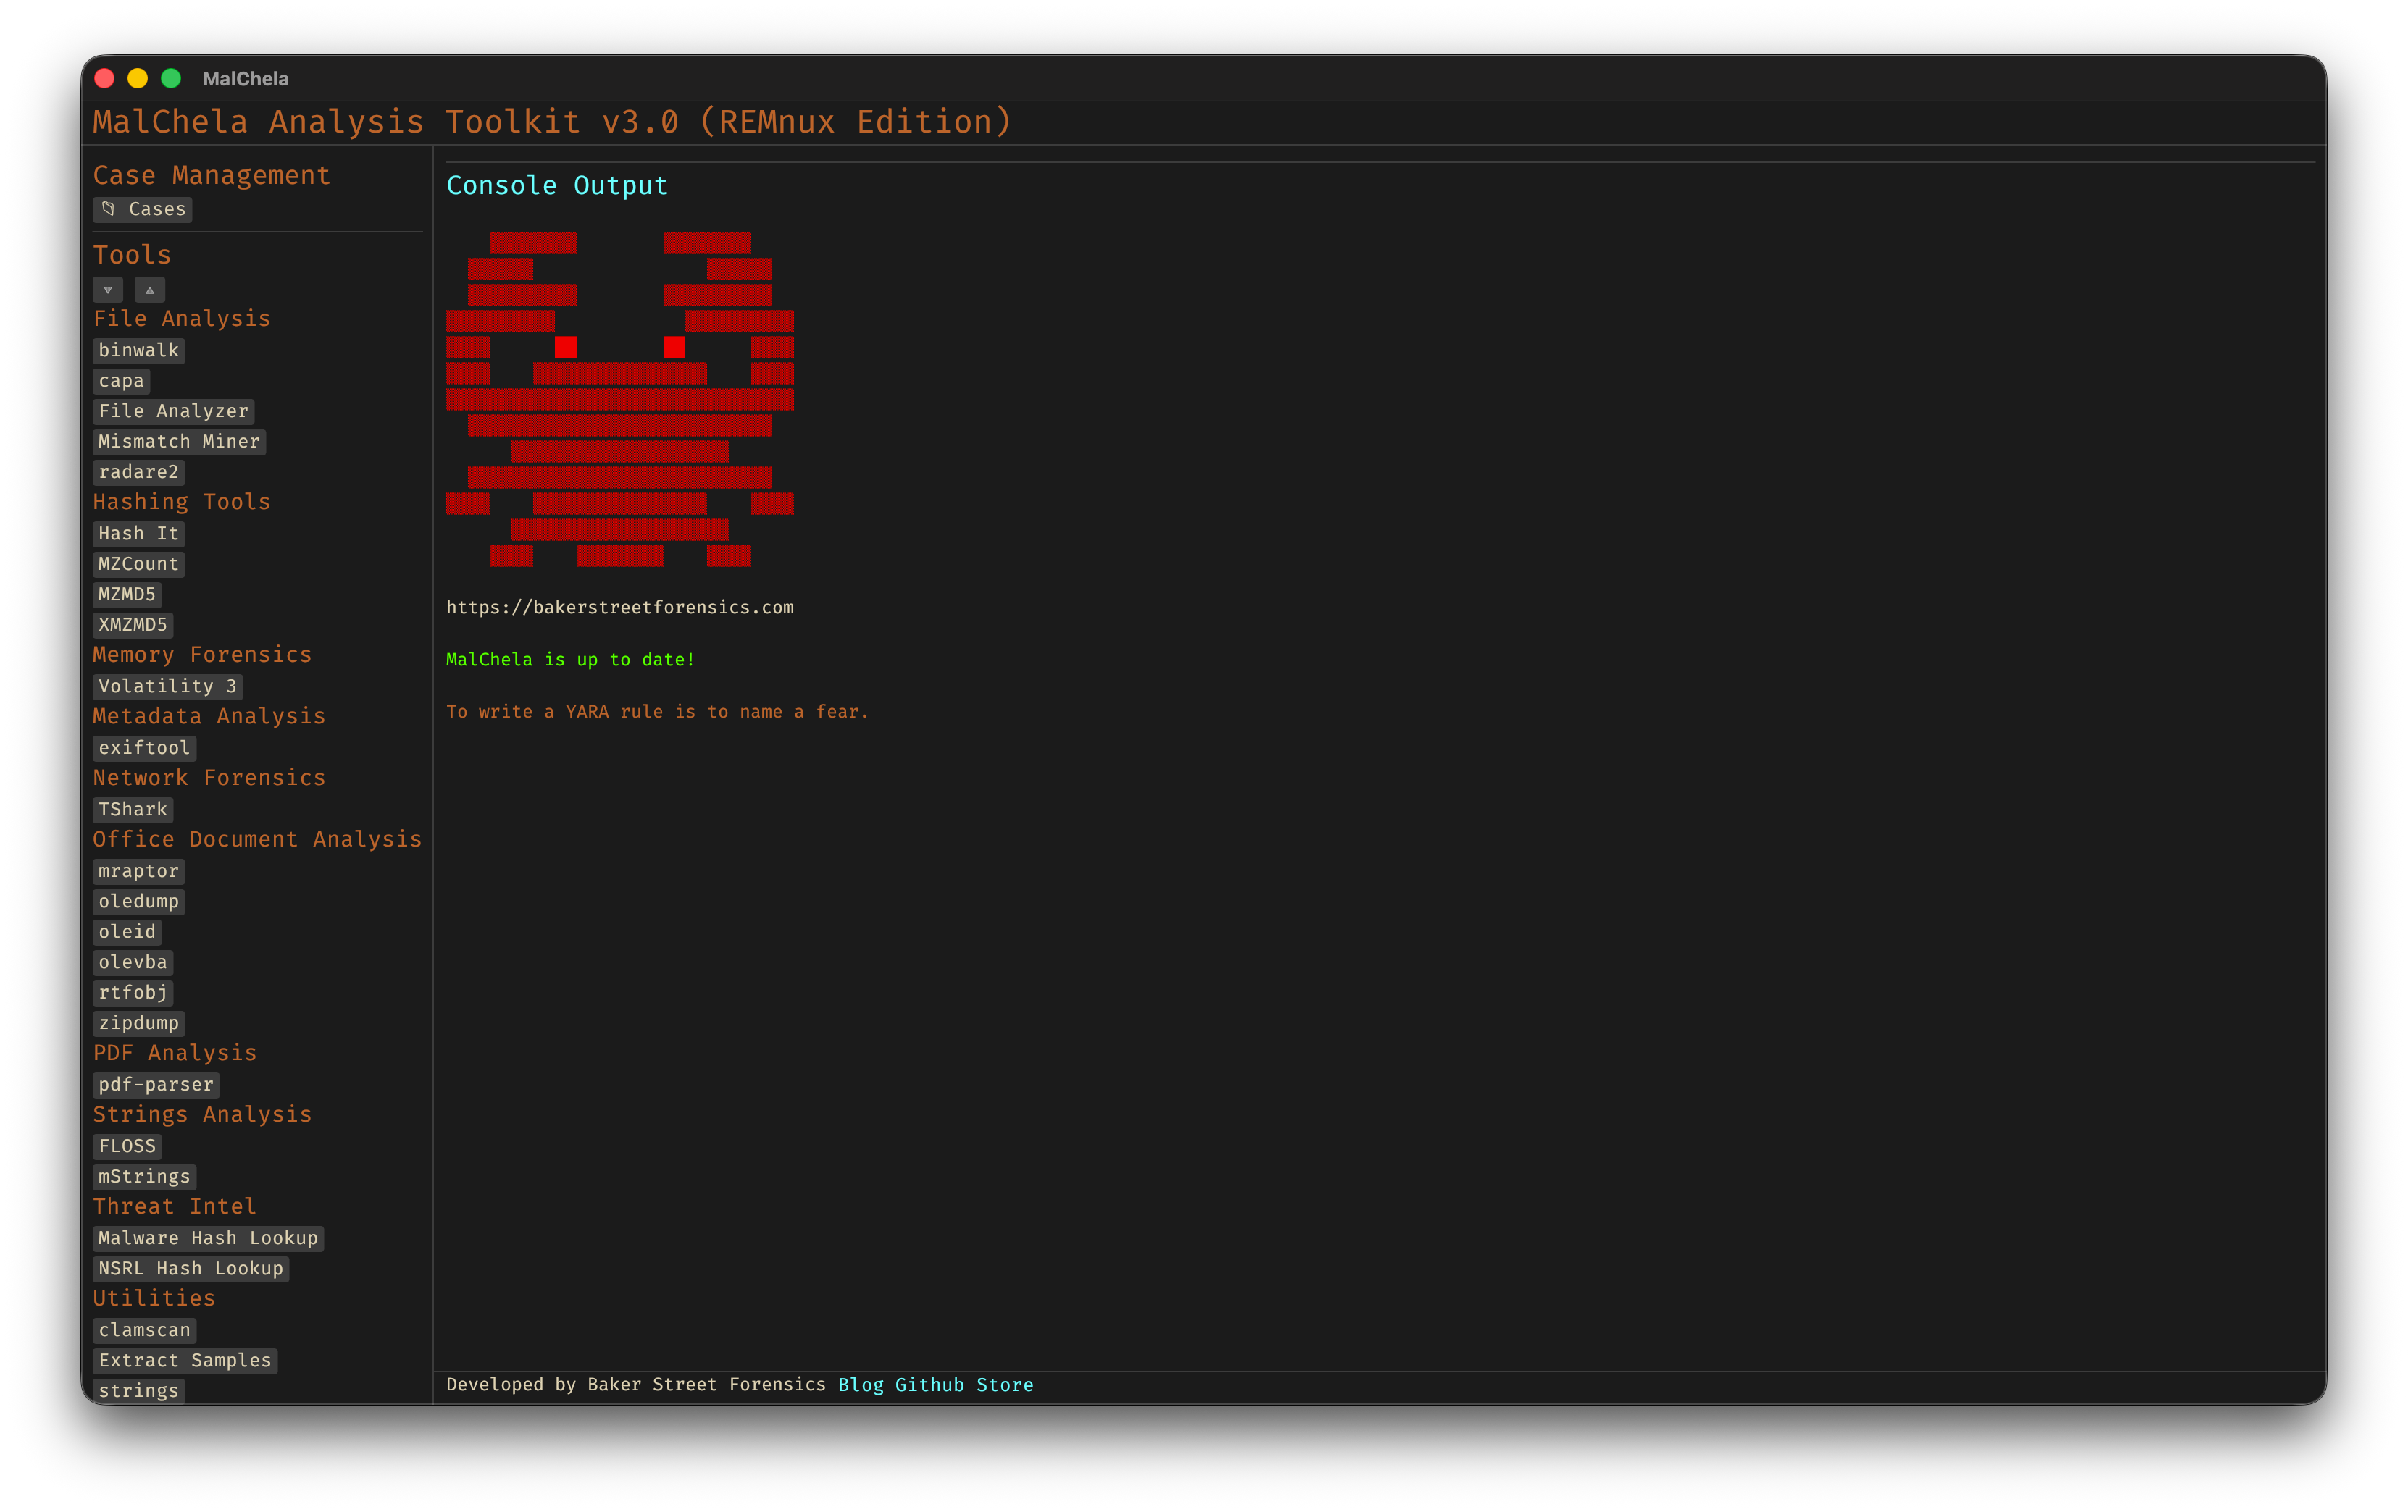The height and width of the screenshot is (1512, 2408).
Task: Open oleid tool
Action: tap(127, 931)
